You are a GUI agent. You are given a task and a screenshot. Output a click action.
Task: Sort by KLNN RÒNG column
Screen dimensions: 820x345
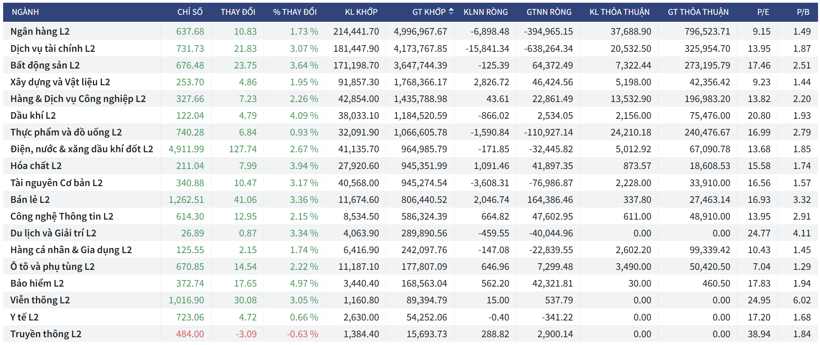point(486,12)
